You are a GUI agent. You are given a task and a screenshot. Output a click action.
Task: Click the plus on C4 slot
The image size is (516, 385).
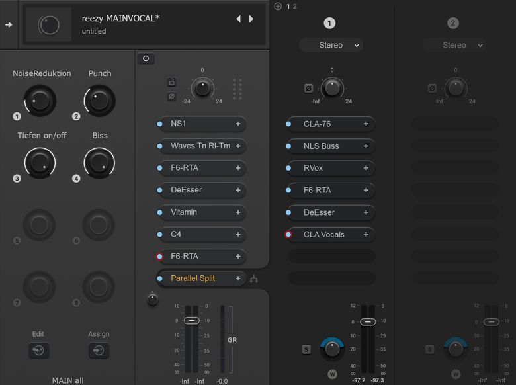238,234
